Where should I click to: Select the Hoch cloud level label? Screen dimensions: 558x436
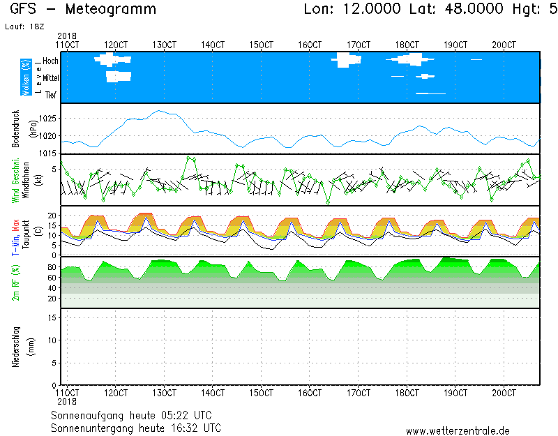50,61
